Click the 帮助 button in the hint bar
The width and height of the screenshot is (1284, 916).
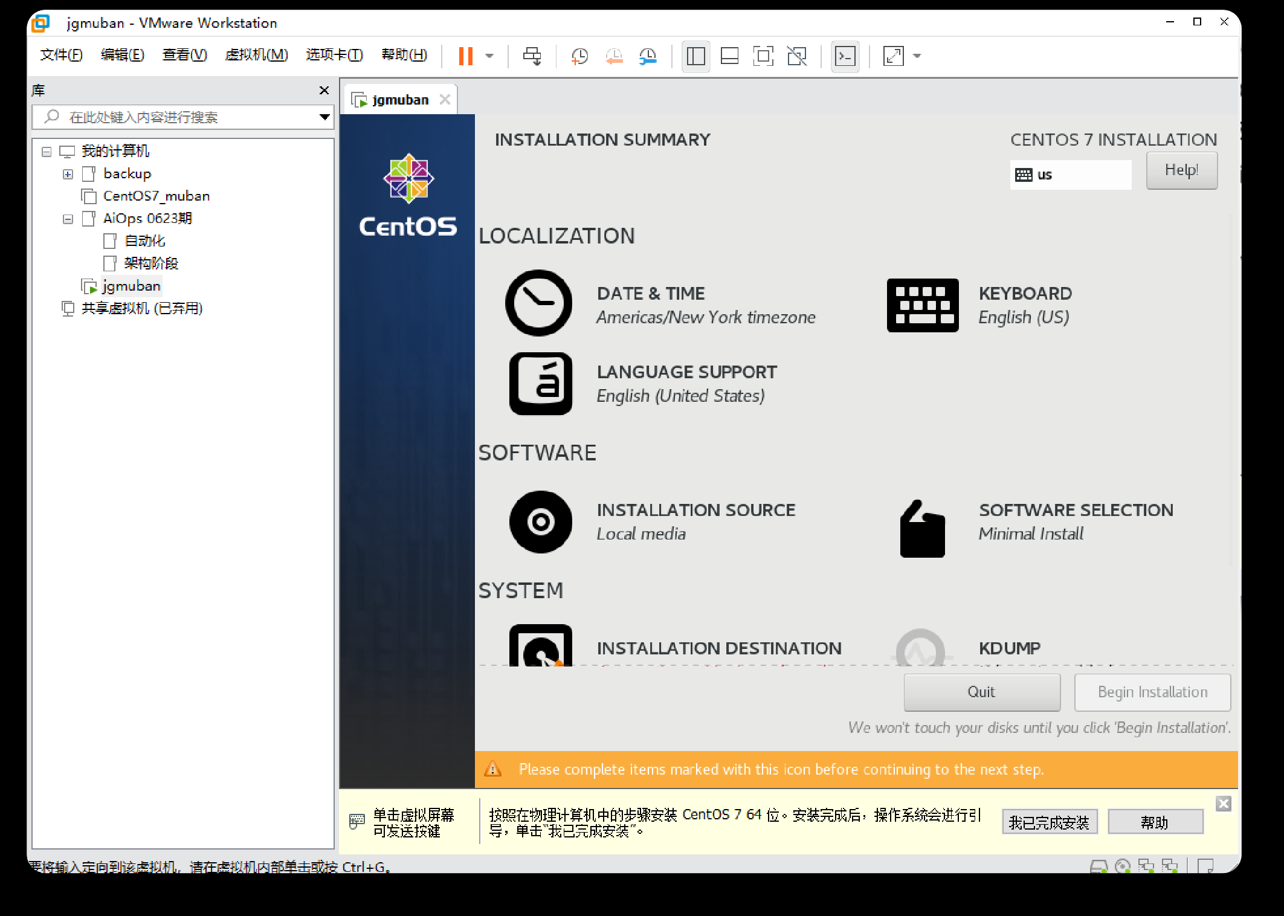click(x=1155, y=822)
